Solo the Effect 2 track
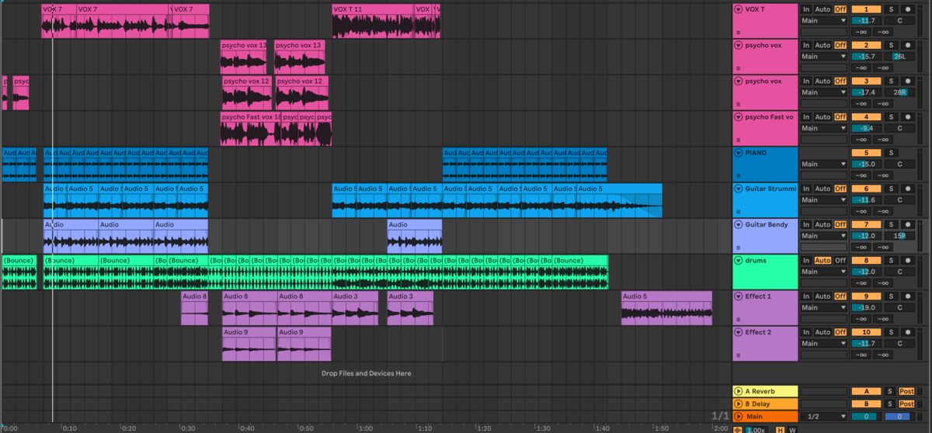The width and height of the screenshot is (932, 433). click(x=891, y=332)
